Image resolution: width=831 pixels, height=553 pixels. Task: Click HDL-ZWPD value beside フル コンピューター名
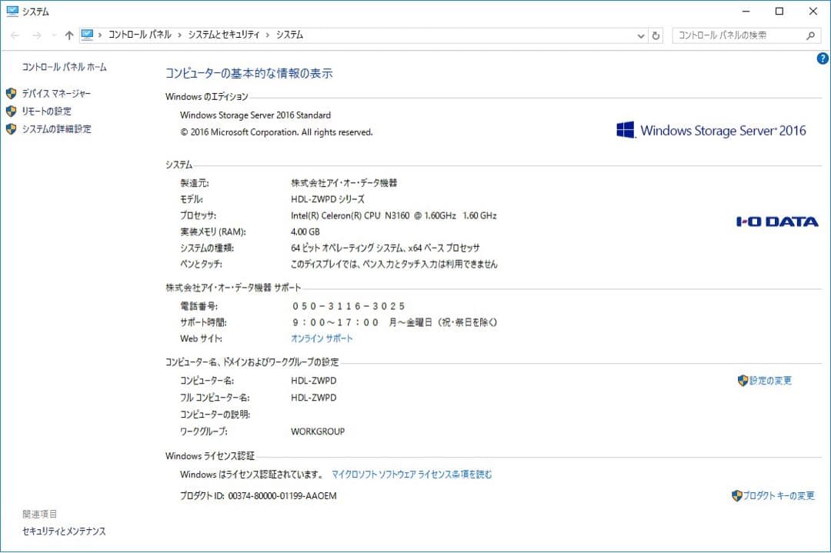[x=314, y=398]
